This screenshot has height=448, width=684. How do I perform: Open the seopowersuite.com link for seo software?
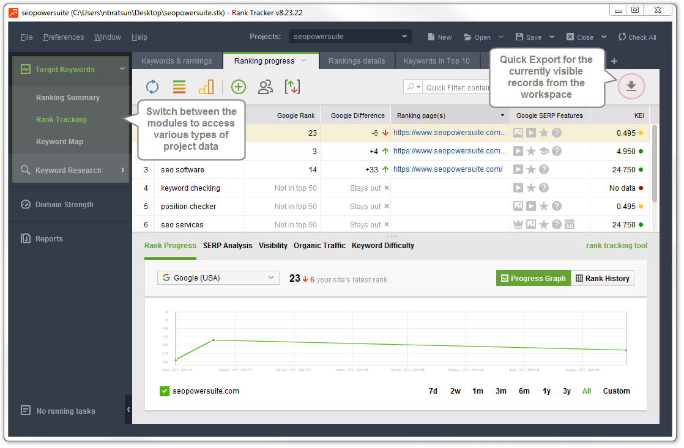448,169
